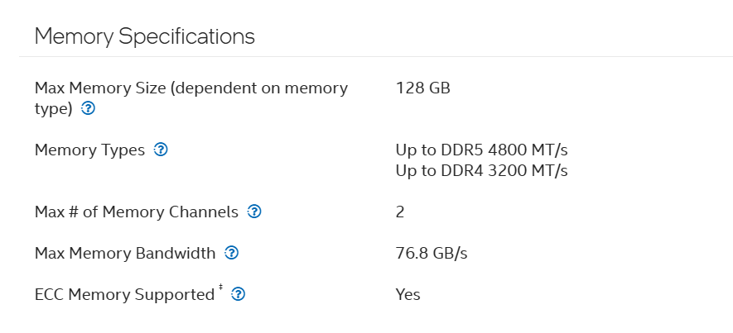
Task: Click the Memory Specifications heading
Action: tap(145, 36)
